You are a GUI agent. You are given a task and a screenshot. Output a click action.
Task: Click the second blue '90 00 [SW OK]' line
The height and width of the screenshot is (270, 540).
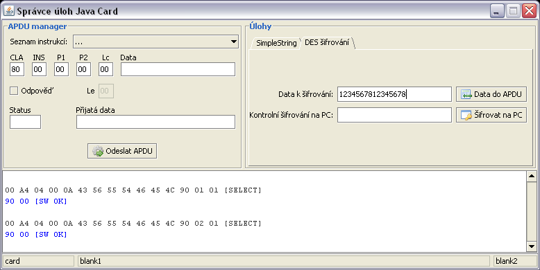click(x=36, y=234)
